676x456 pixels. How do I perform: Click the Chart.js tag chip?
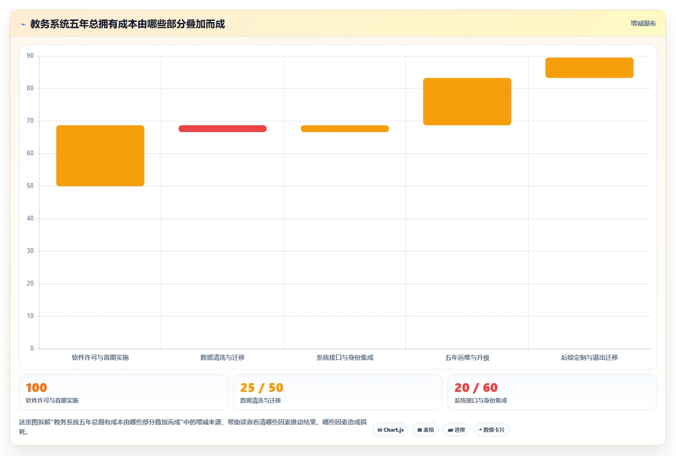click(391, 430)
